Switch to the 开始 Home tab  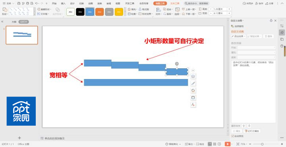pos(54,3)
